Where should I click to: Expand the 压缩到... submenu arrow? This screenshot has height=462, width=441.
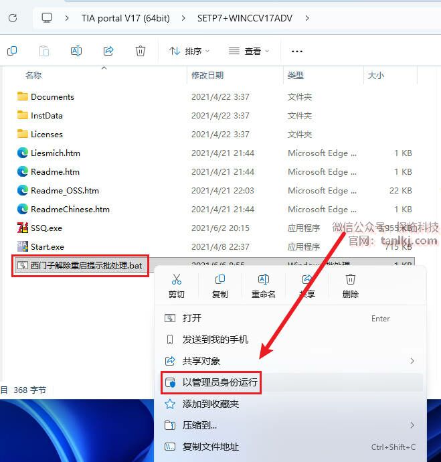click(x=412, y=425)
